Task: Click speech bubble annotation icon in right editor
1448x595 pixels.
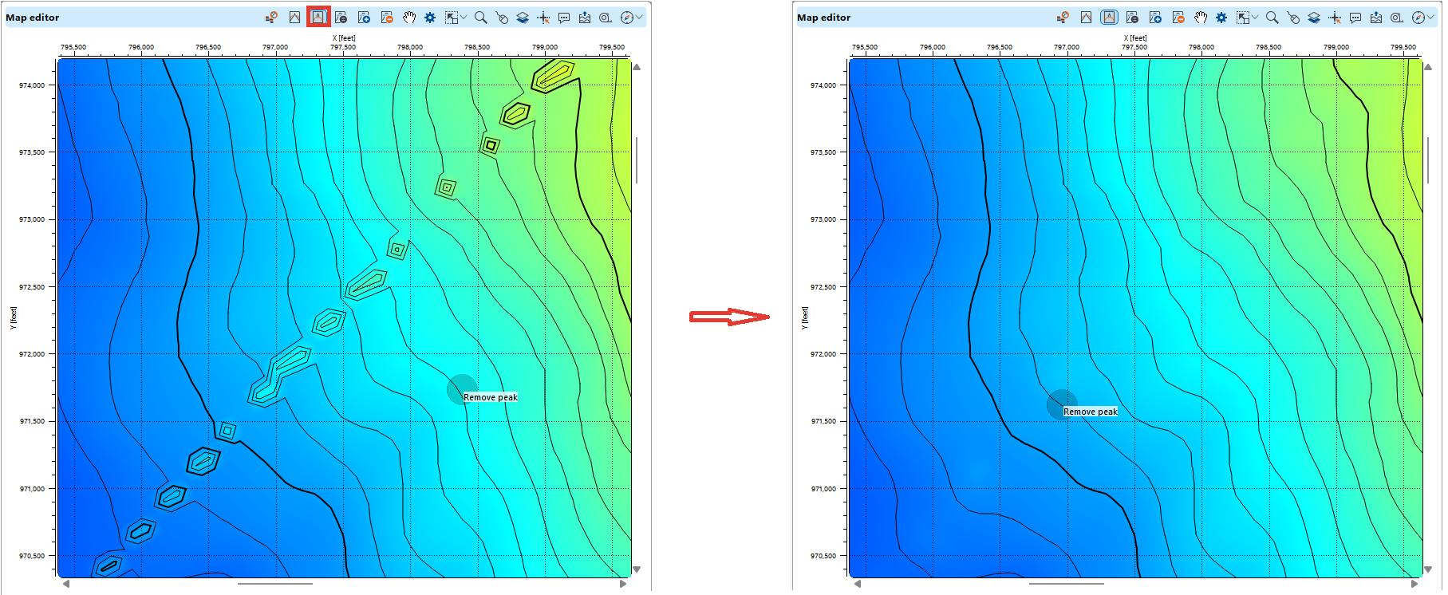Action: (x=1355, y=18)
